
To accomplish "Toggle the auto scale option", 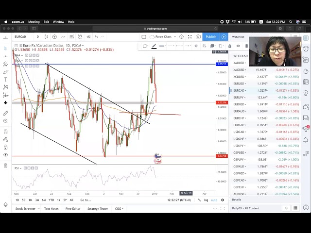I will tap(214, 200).
